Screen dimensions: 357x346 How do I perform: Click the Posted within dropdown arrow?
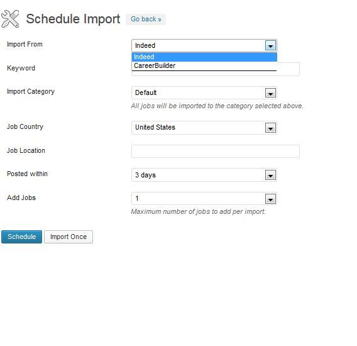pos(270,175)
